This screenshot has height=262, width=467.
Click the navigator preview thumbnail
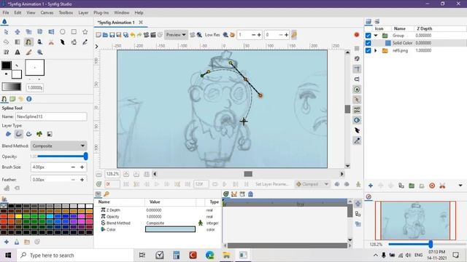click(415, 221)
